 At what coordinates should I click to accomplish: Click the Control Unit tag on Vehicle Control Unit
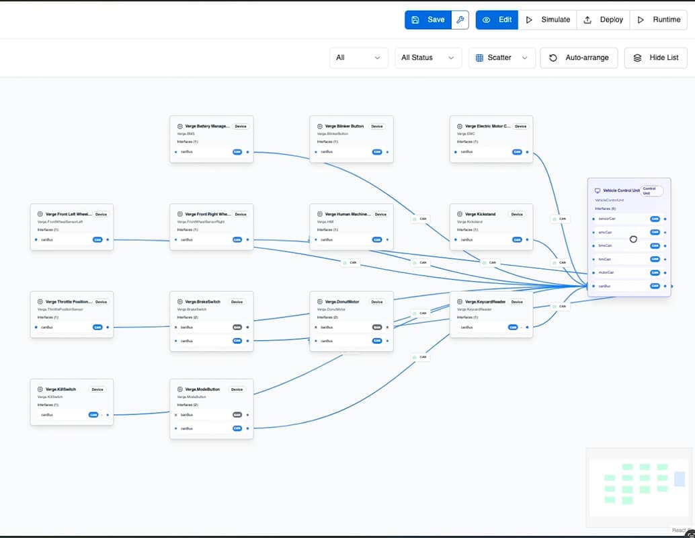click(x=651, y=191)
